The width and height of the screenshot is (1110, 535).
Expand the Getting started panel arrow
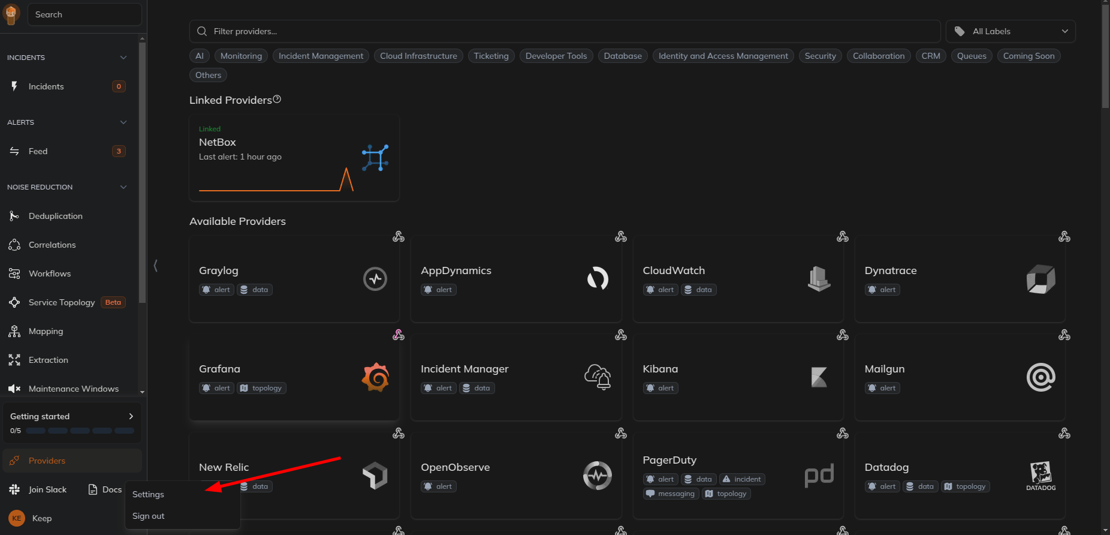[x=131, y=416]
